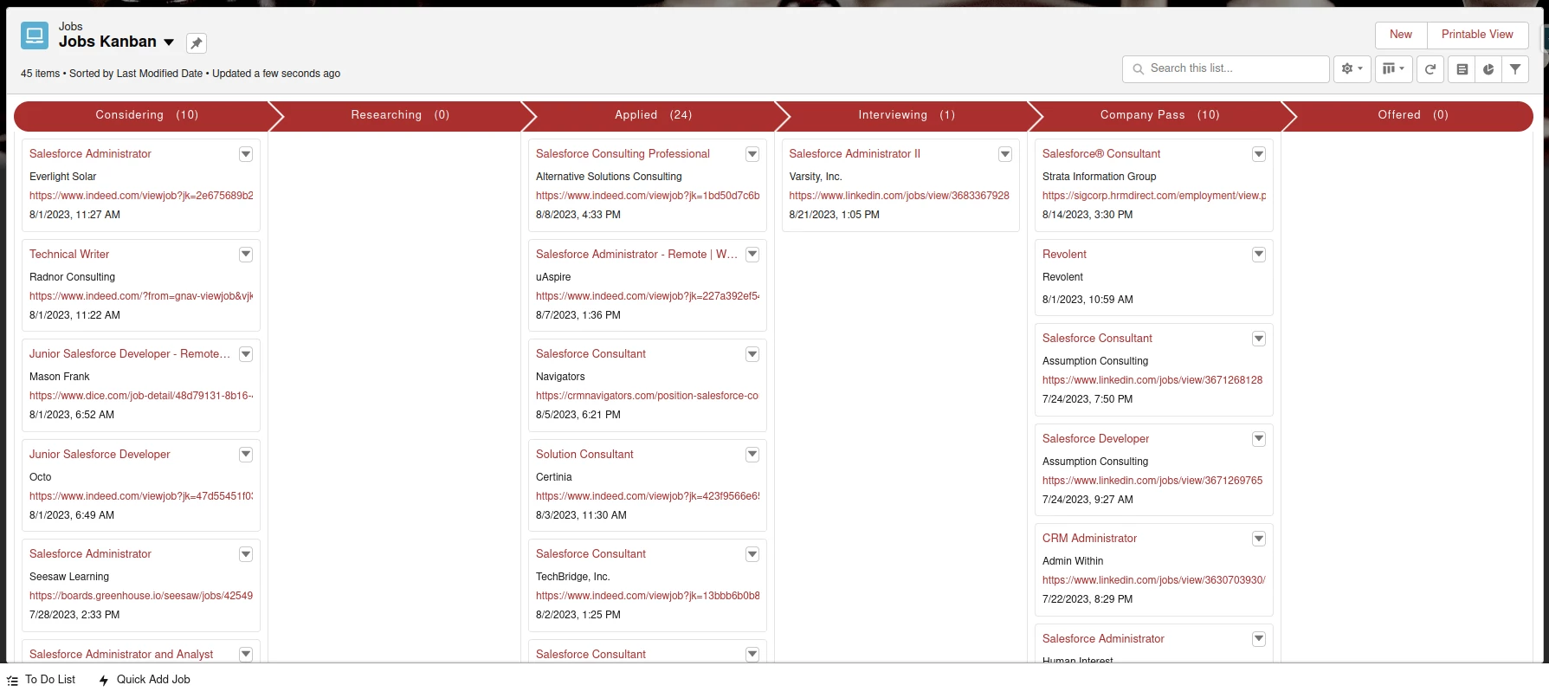Open Navigators card actions dropdown
The image size is (1549, 698).
[752, 354]
